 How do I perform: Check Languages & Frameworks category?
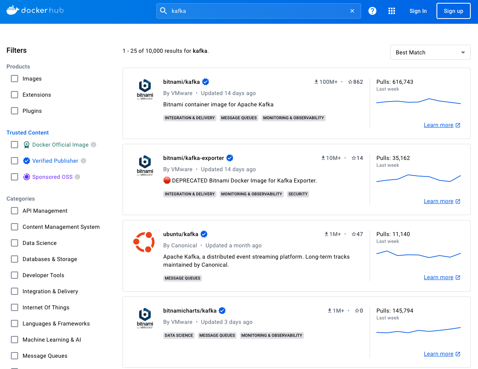tap(15, 323)
